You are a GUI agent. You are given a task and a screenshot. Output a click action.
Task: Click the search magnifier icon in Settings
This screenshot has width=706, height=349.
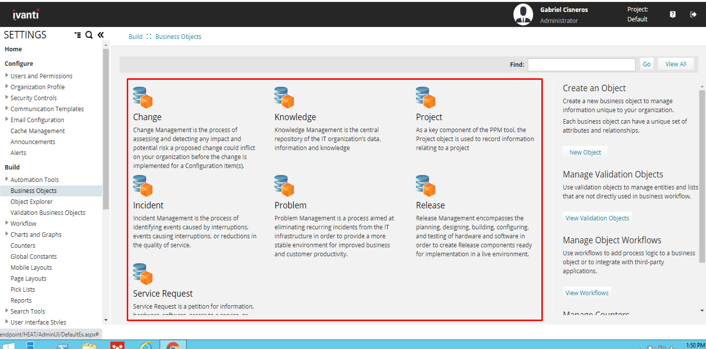(x=89, y=35)
